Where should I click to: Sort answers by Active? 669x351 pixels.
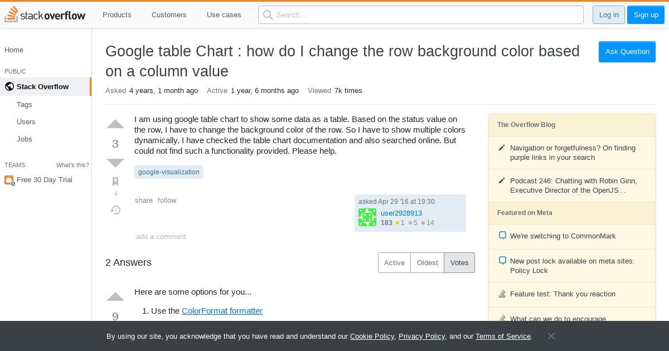pos(394,263)
